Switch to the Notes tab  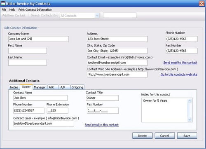click(x=14, y=87)
